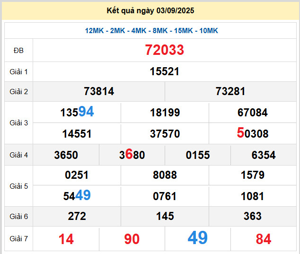Click the Giải 7 row label

18,239
